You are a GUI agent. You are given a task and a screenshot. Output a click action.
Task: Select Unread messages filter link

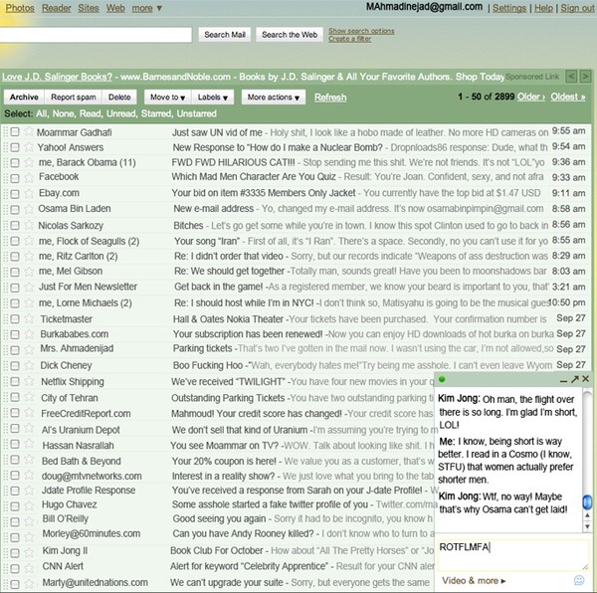point(120,113)
